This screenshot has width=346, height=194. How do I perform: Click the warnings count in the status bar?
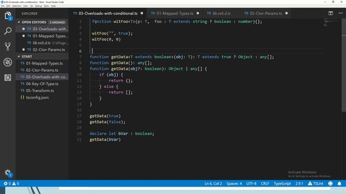[x=16, y=183]
